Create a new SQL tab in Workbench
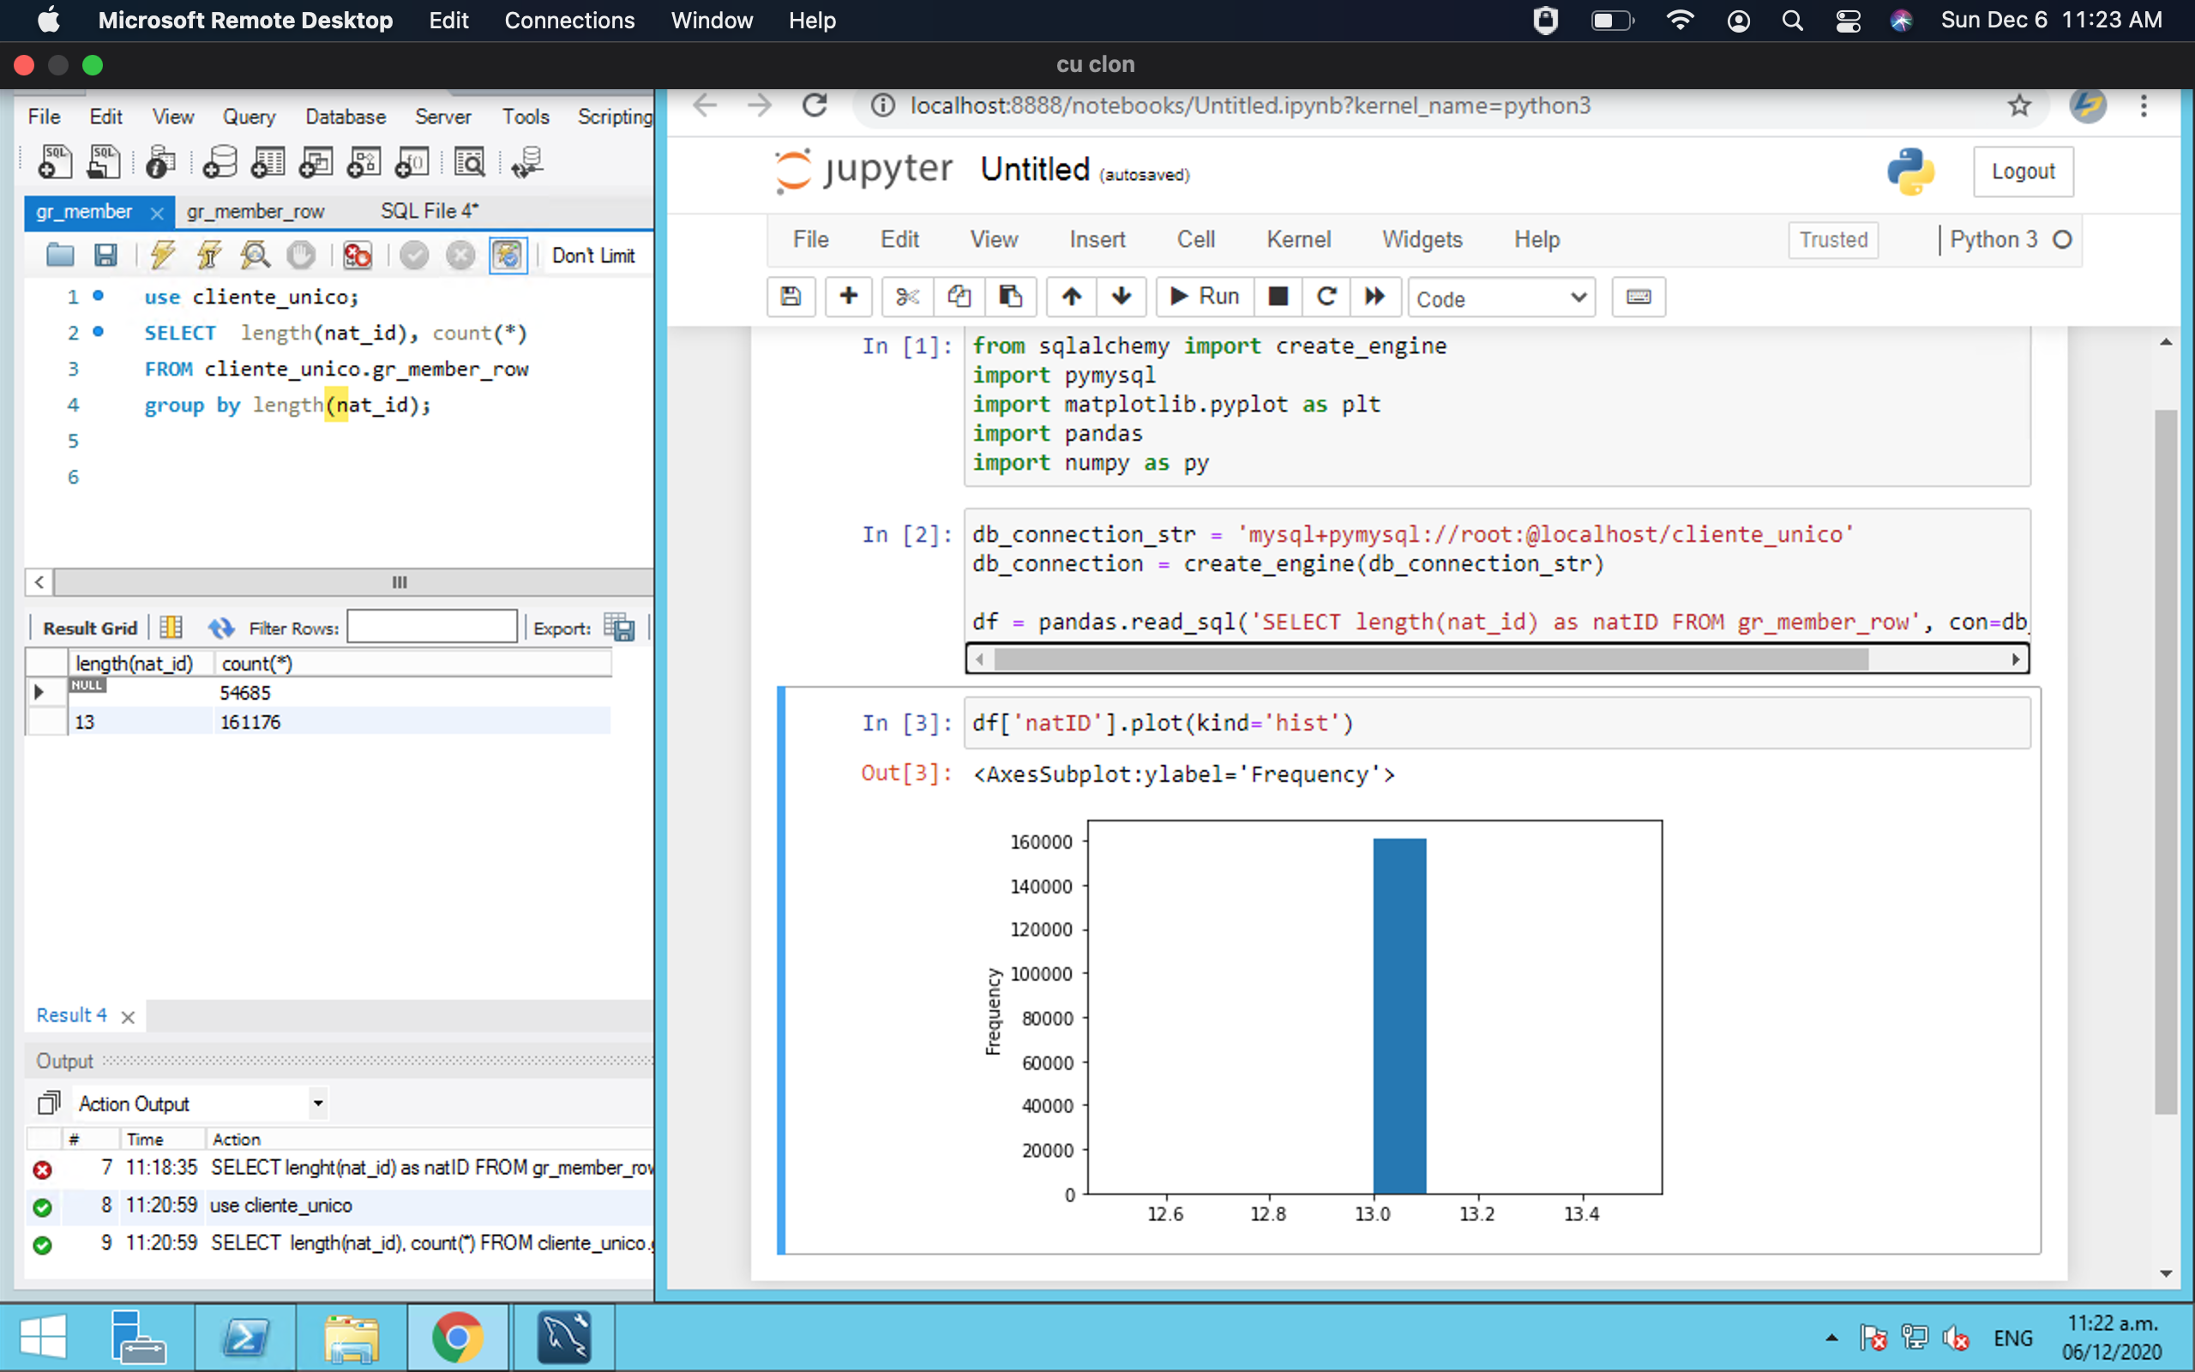Image resolution: width=2195 pixels, height=1372 pixels. (54, 162)
